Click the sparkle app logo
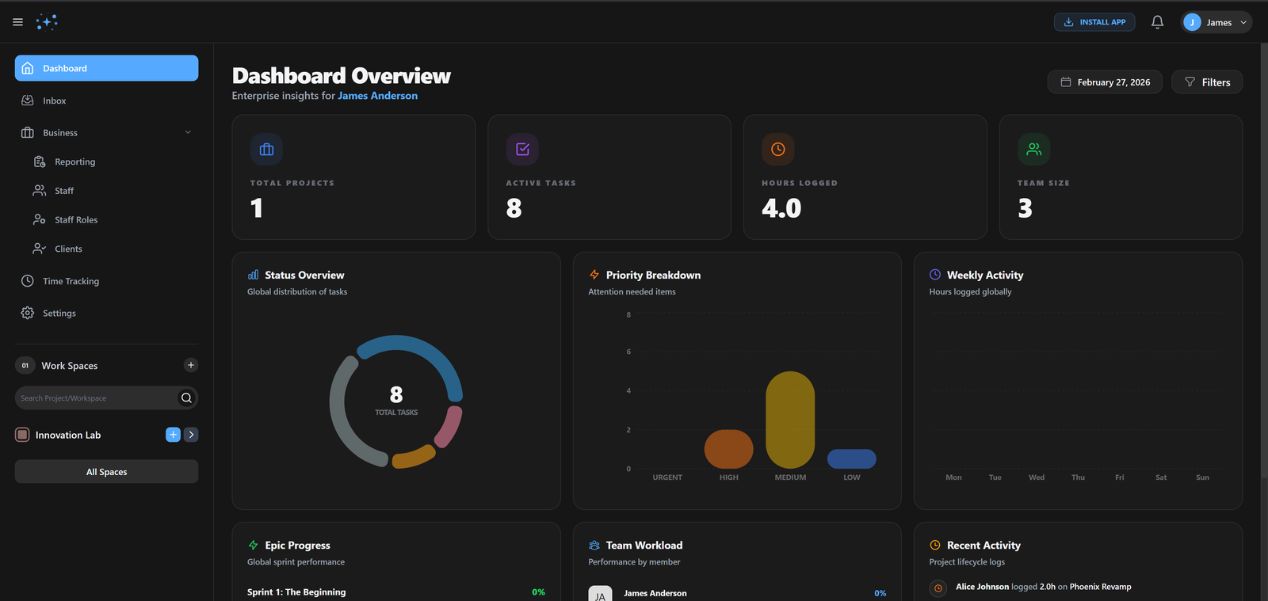The height and width of the screenshot is (601, 1268). point(47,22)
